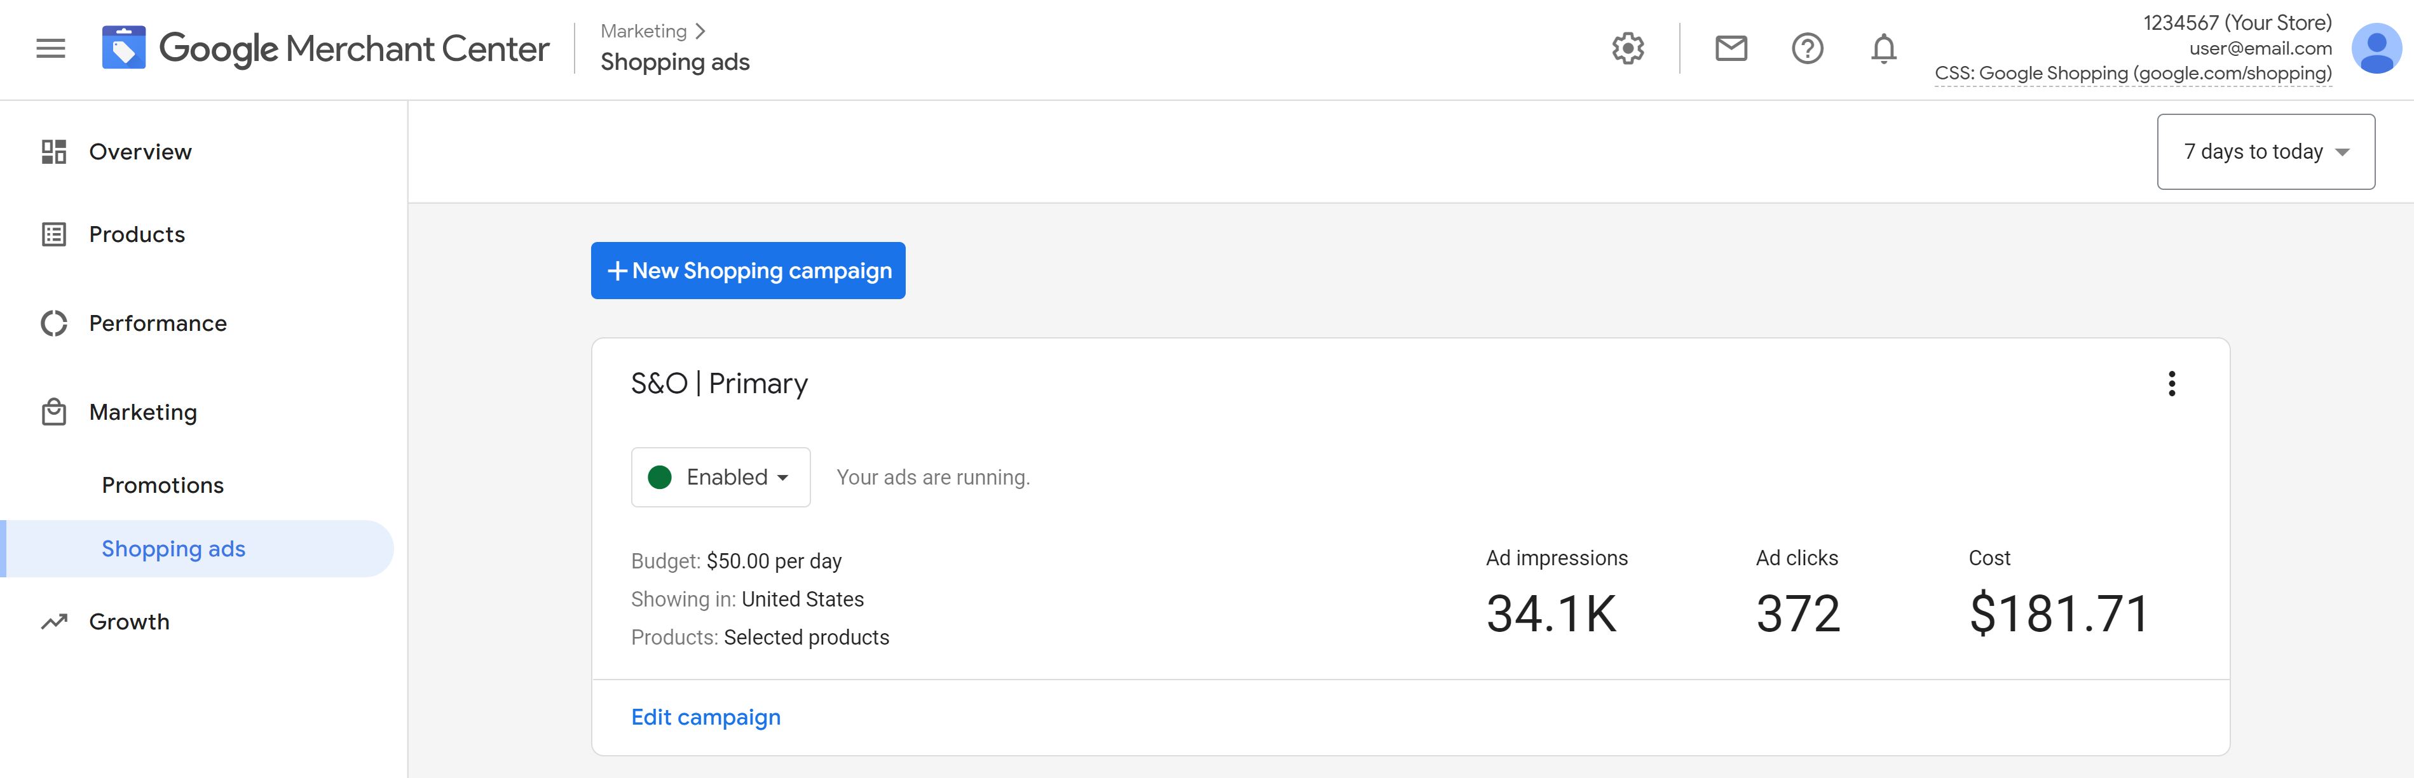This screenshot has height=778, width=2414.
Task: Click the Edit campaign link
Action: pyautogui.click(x=706, y=717)
